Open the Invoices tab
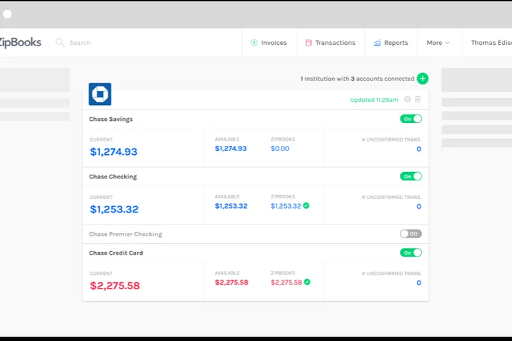Viewport: 512px width, 341px height. (269, 43)
